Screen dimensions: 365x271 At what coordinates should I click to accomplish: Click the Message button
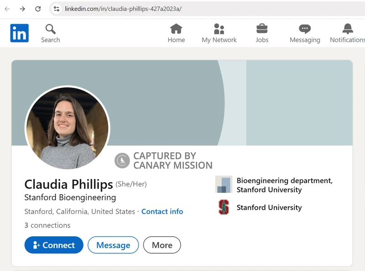click(x=113, y=245)
